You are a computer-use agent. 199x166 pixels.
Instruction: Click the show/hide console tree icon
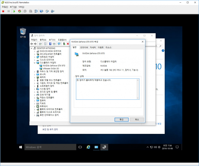40,44
